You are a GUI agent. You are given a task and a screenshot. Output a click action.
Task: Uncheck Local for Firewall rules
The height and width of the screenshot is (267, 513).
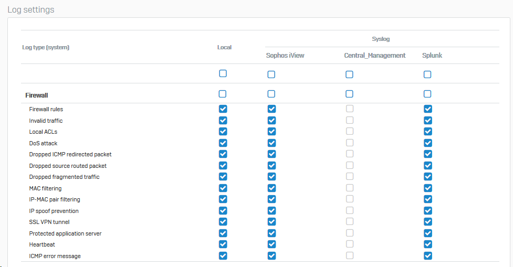pos(223,109)
